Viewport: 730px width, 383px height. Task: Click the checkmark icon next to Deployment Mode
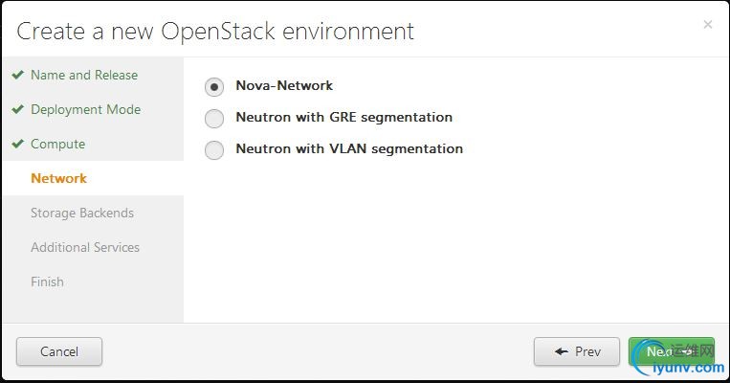(x=17, y=109)
